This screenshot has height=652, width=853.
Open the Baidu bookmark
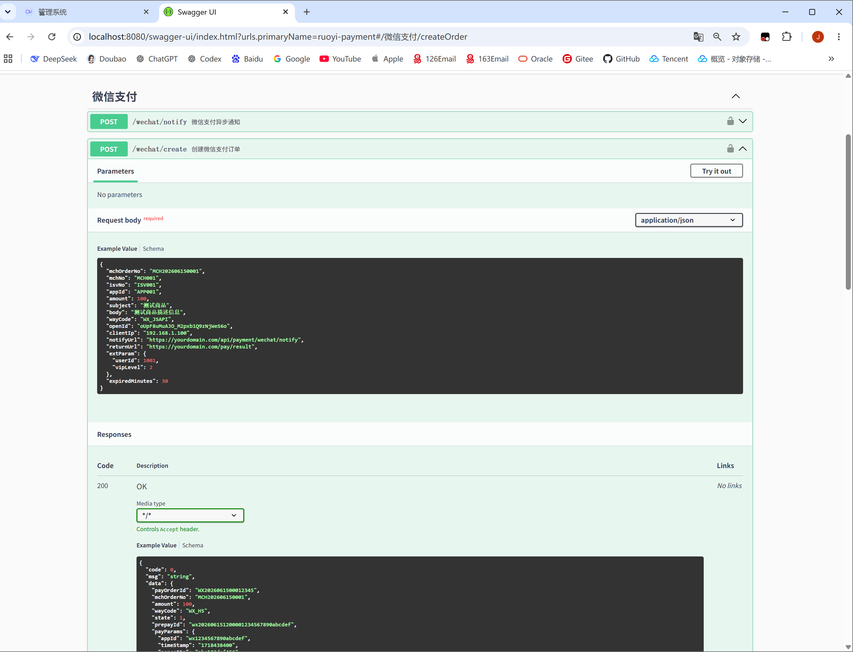[247, 59]
